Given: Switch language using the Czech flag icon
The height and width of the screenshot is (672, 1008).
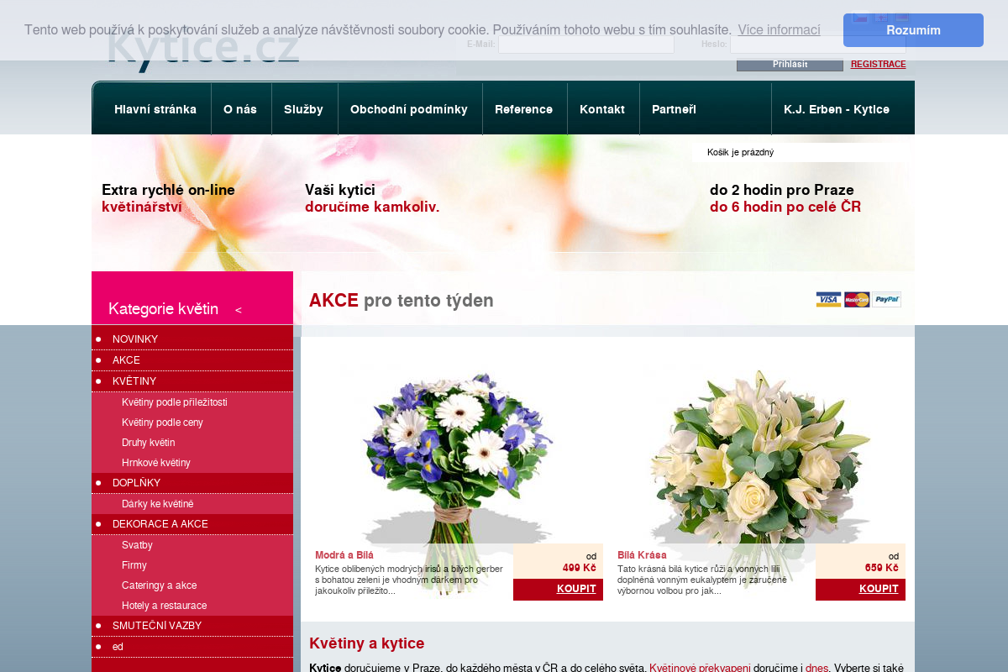Looking at the screenshot, I should (860, 15).
